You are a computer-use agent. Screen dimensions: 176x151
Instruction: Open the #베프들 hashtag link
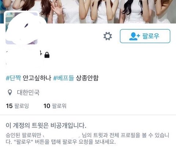64,78
